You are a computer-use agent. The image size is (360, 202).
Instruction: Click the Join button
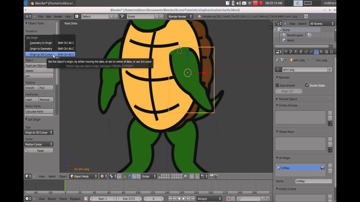click(x=39, y=76)
